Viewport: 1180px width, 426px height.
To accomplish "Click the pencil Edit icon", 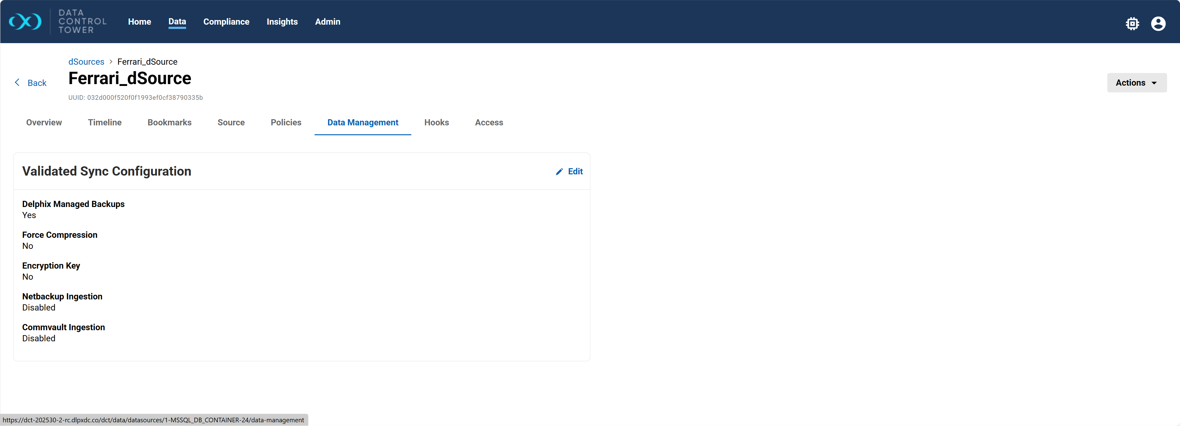I will tap(559, 172).
